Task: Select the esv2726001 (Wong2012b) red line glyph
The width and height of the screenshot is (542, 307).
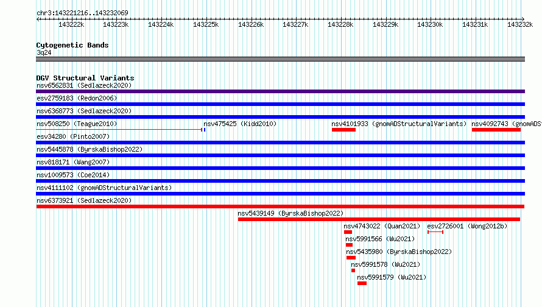Action: 435,232
